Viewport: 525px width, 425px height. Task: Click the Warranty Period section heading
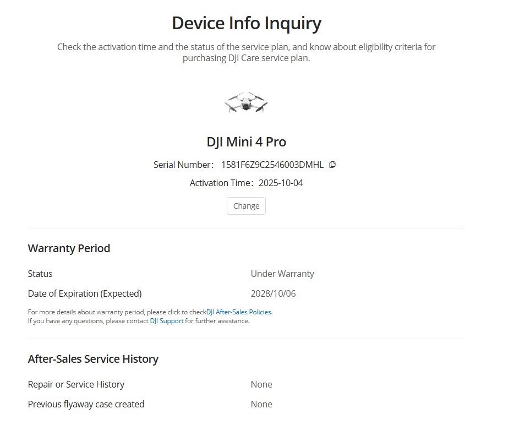[69, 248]
